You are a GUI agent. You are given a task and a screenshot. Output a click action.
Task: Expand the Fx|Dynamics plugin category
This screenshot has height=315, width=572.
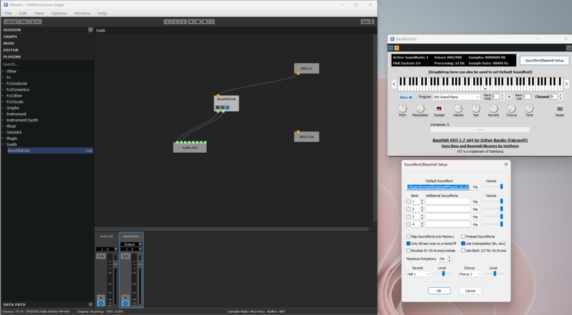3,90
